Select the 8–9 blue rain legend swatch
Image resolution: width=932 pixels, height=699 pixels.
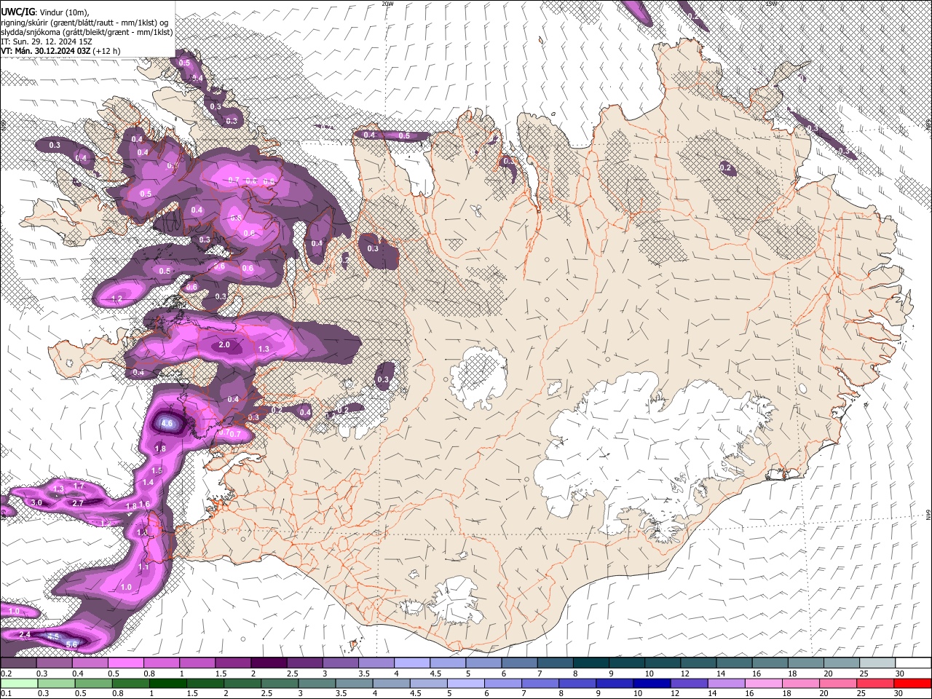pos(577,683)
